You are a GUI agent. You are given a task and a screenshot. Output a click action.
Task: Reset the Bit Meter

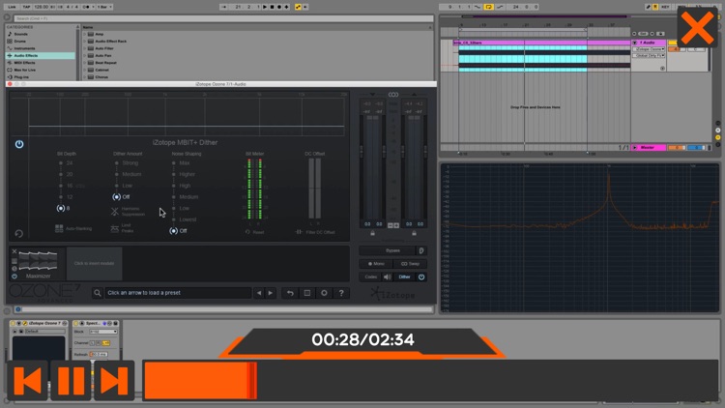pyautogui.click(x=255, y=232)
